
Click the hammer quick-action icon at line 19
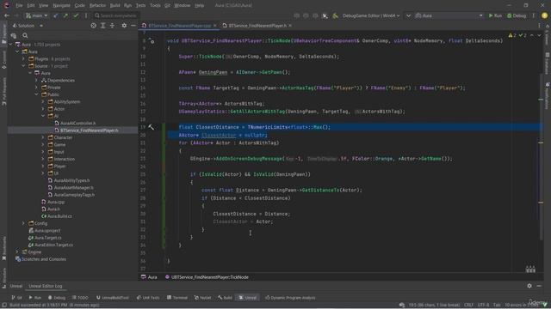[152, 127]
